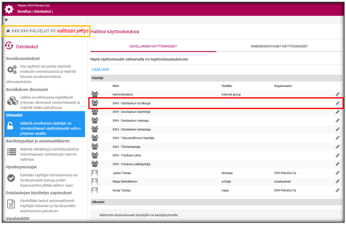Click the Sovelluksen dimensiot cubes icon

13,100
